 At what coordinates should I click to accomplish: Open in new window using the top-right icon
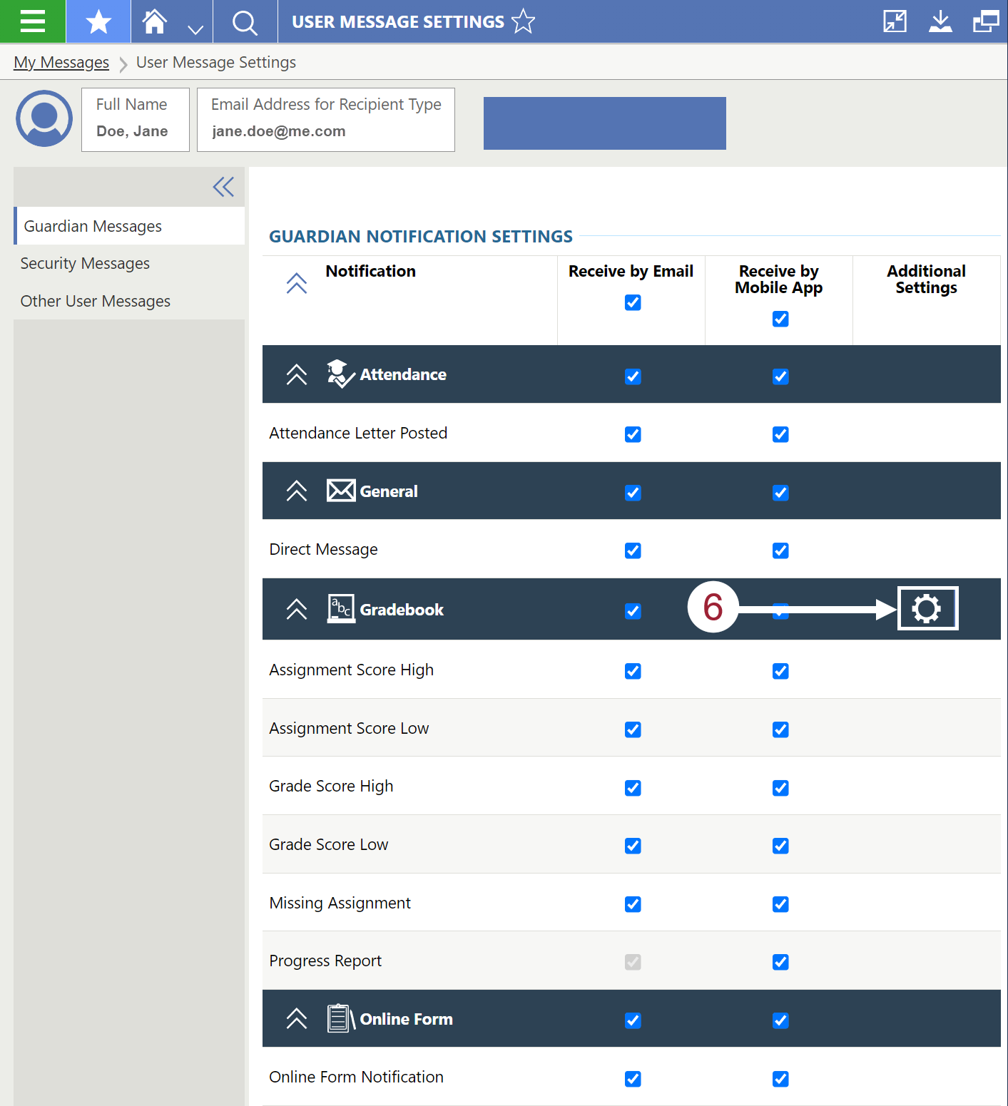985,21
